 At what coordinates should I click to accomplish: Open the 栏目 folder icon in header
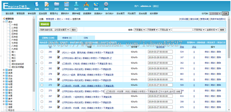(x=57, y=4)
